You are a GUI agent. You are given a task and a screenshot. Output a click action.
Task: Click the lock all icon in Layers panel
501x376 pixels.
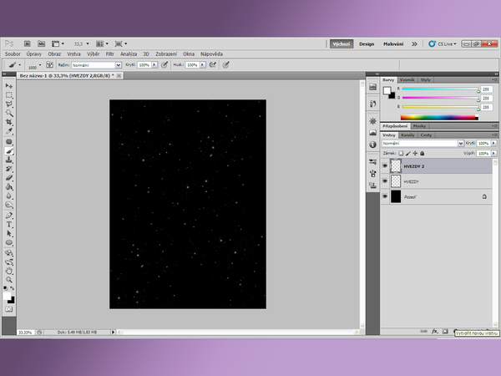point(422,154)
